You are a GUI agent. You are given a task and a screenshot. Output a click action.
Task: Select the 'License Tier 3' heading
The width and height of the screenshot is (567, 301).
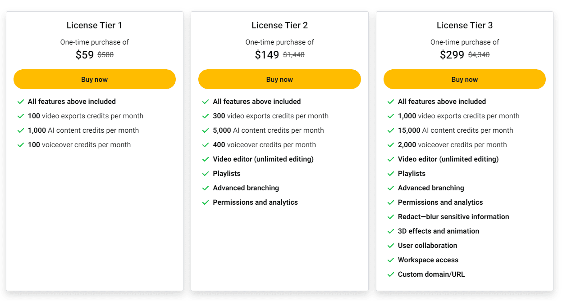tap(465, 25)
